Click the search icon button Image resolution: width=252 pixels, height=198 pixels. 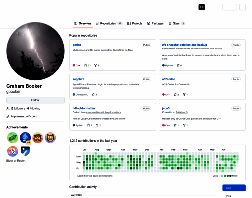(201, 7)
